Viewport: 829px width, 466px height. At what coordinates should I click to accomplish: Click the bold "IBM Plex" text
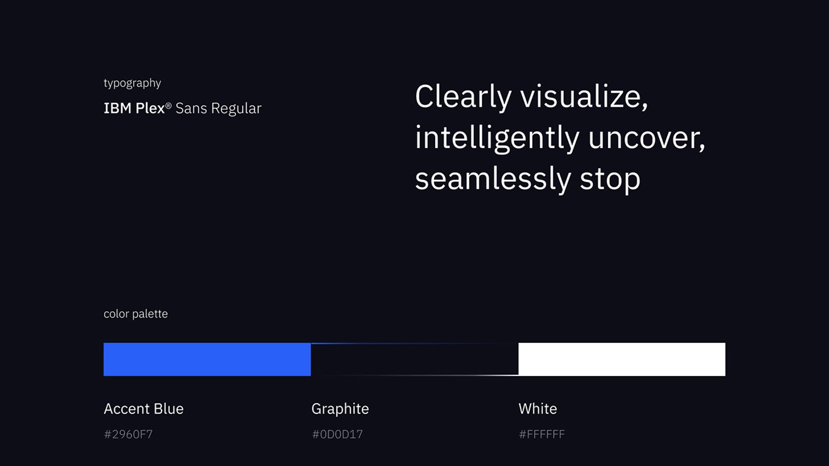click(134, 108)
